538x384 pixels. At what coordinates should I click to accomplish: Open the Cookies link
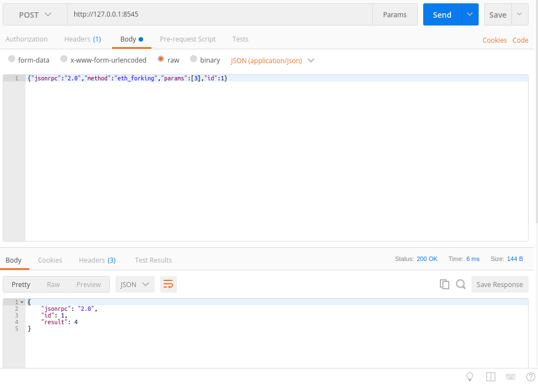[494, 40]
